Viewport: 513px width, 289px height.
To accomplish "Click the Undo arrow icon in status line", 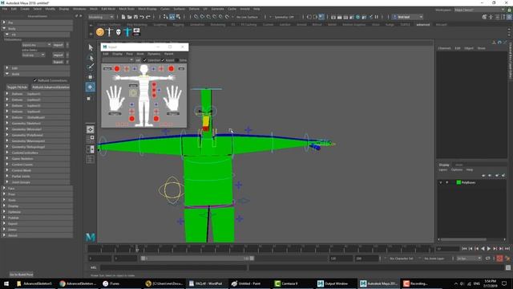I will (x=142, y=17).
